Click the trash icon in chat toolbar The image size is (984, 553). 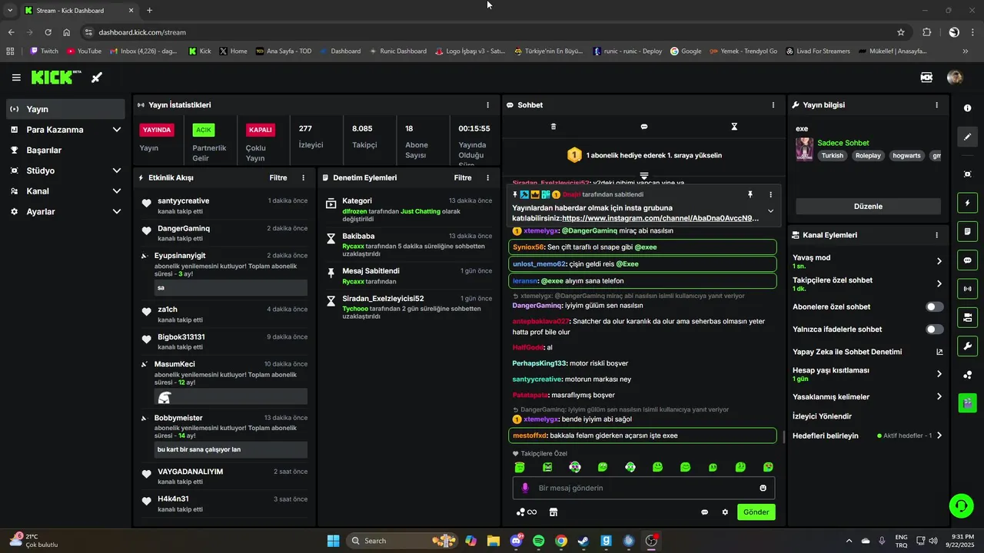click(x=553, y=127)
